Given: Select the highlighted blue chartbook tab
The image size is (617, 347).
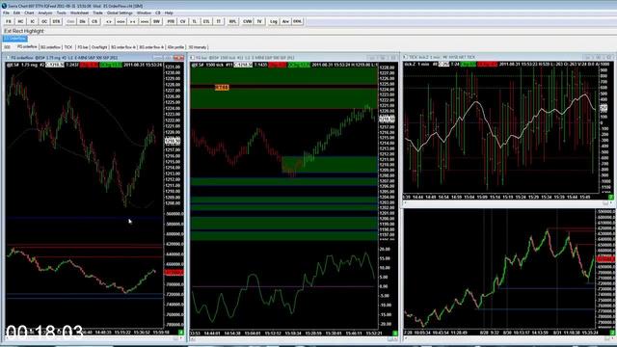Looking at the screenshot, I should [x=15, y=39].
